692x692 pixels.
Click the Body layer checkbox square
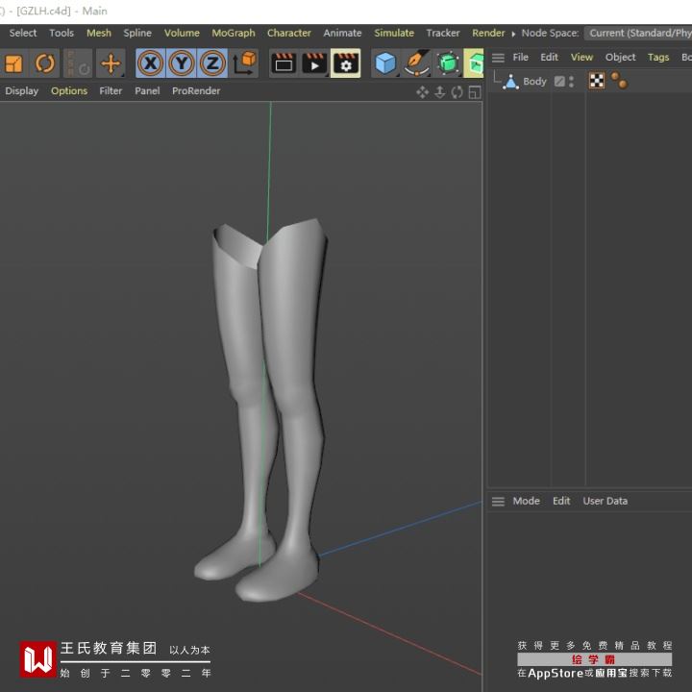point(559,81)
